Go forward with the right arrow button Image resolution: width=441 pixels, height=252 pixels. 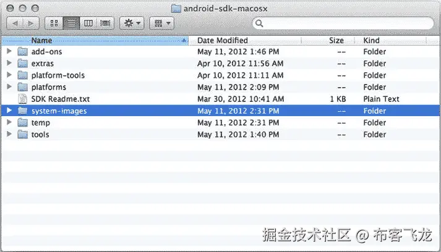[31, 23]
